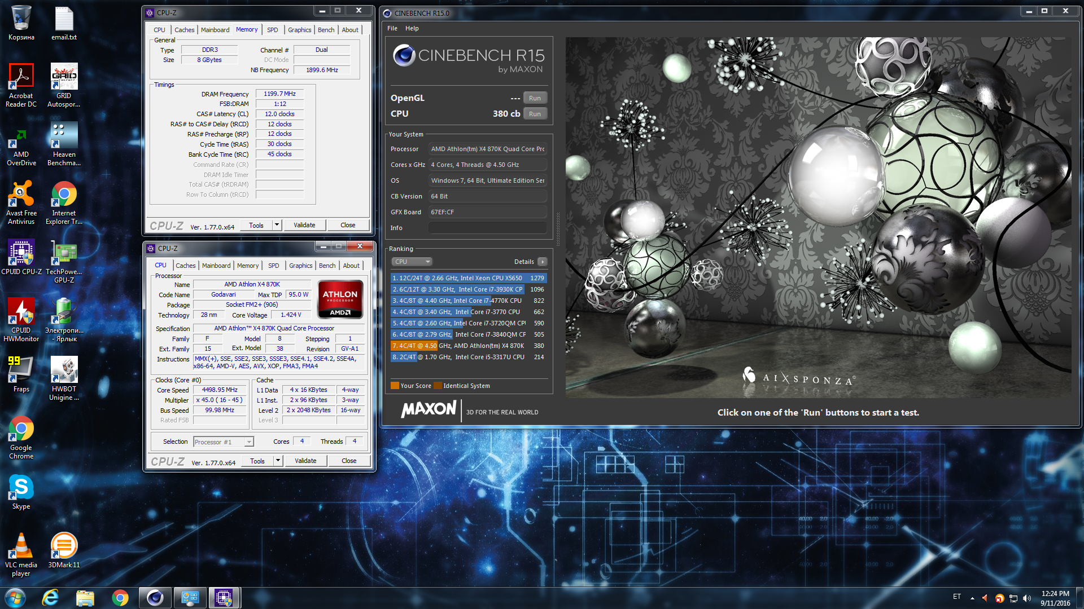Open the volume control in system tray
The image size is (1084, 609).
tap(1026, 598)
